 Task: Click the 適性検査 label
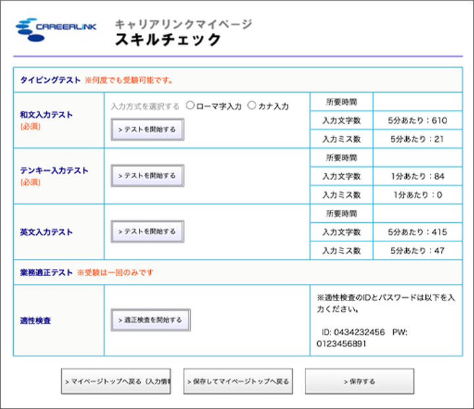click(x=36, y=321)
